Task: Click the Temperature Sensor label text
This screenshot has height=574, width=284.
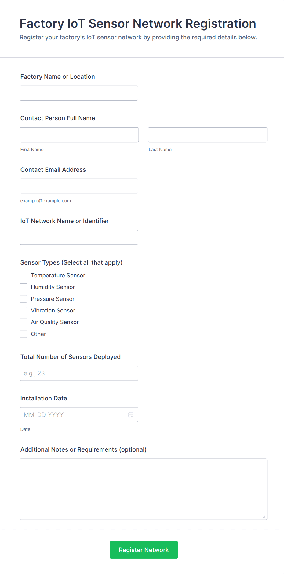Action: pos(58,276)
